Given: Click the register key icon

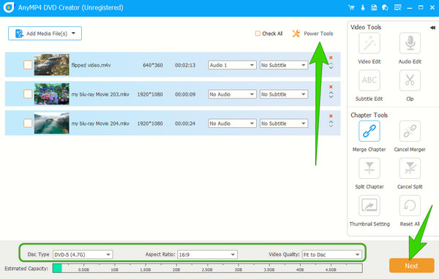Looking at the screenshot, I should (363, 7).
